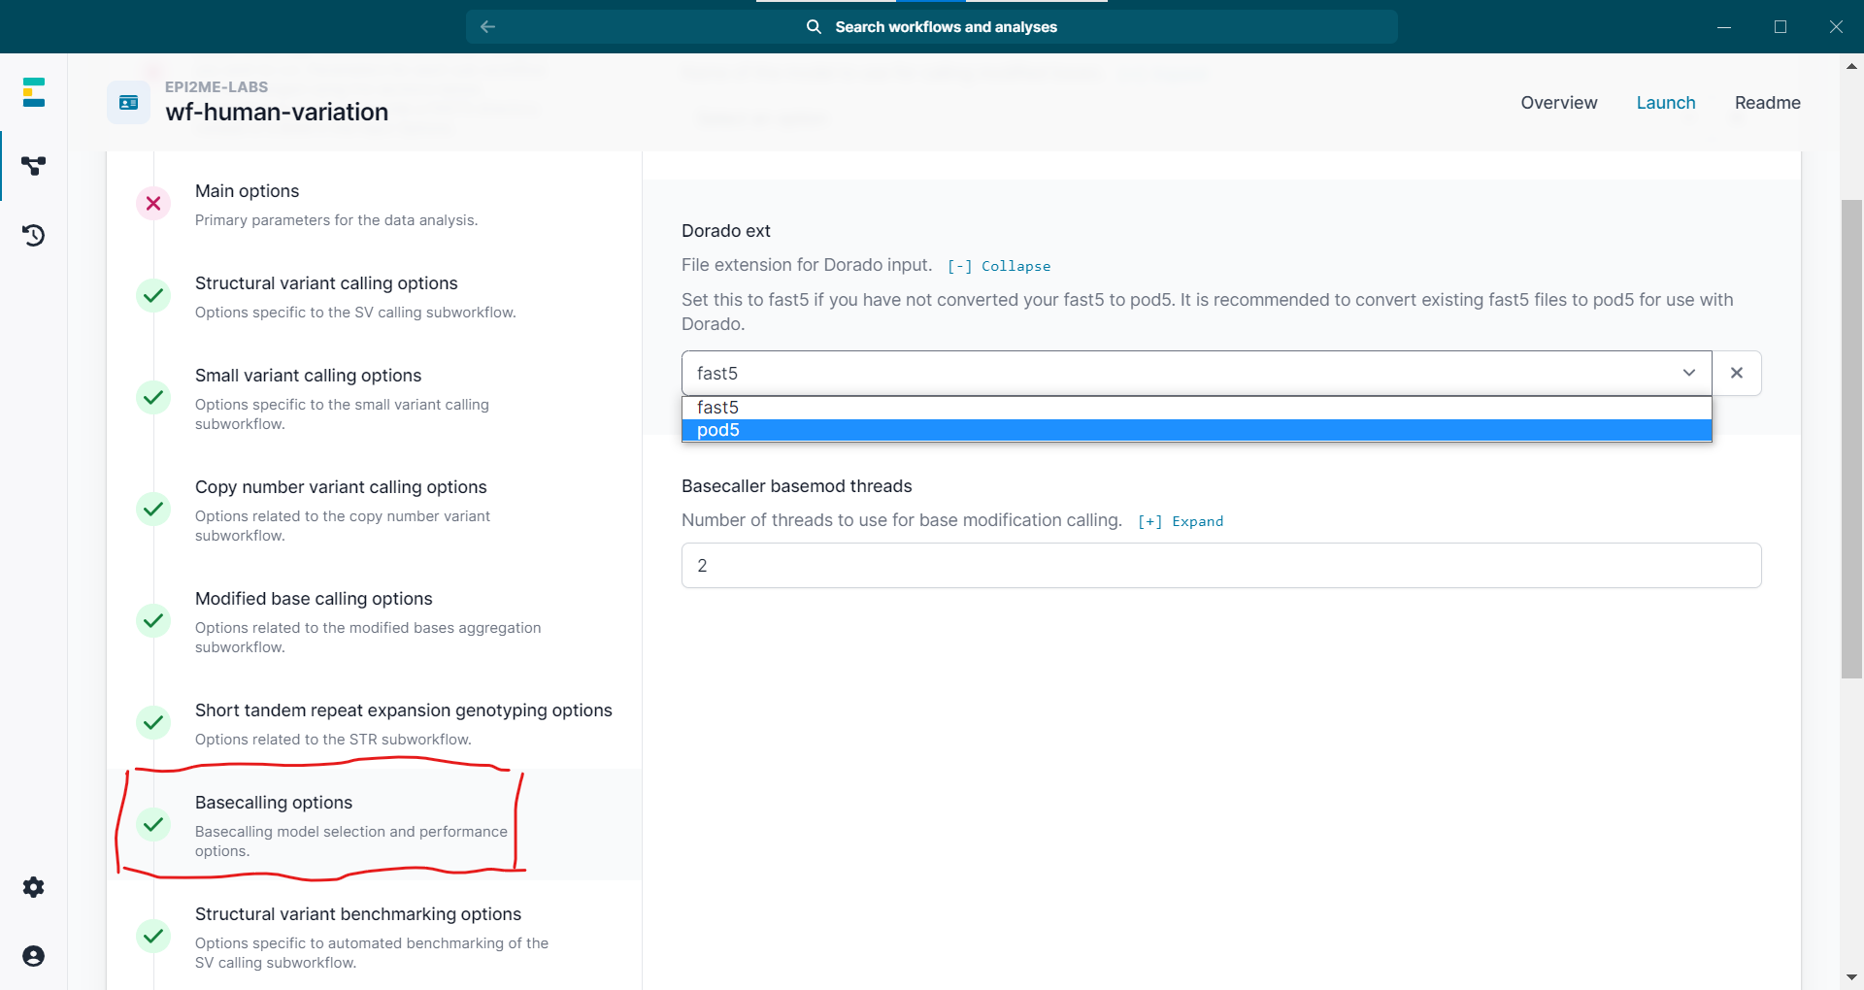
Task: Select pod5 from the dropdown list
Action: coord(718,430)
